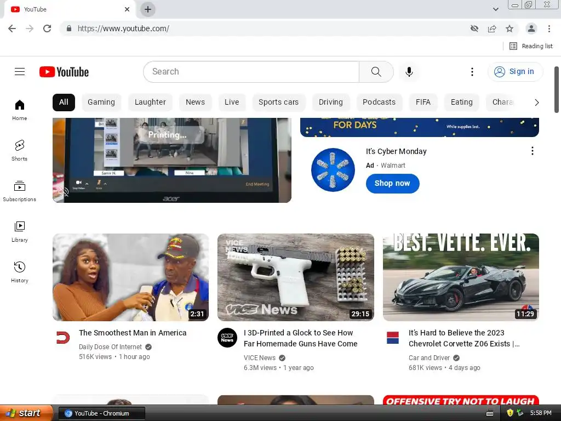561x421 pixels.
Task: Select the Podcasts chip
Action: coord(379,103)
